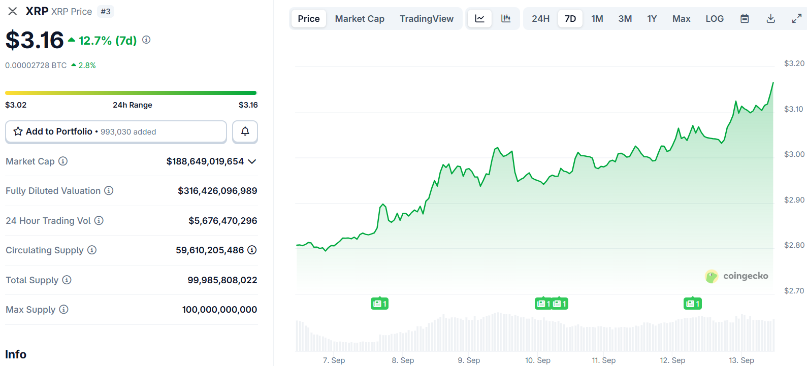Set chart range to Max
This screenshot has width=807, height=366.
click(681, 19)
